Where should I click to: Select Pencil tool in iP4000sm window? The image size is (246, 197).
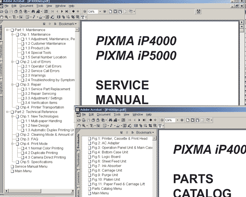pyautogui.click(x=34, y=17)
